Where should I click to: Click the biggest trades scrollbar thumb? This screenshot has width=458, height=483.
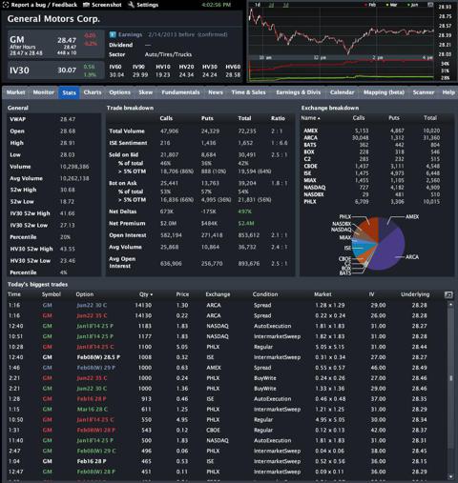click(450, 378)
